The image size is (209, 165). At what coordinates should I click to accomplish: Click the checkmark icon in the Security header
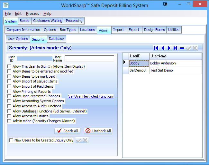click(189, 48)
